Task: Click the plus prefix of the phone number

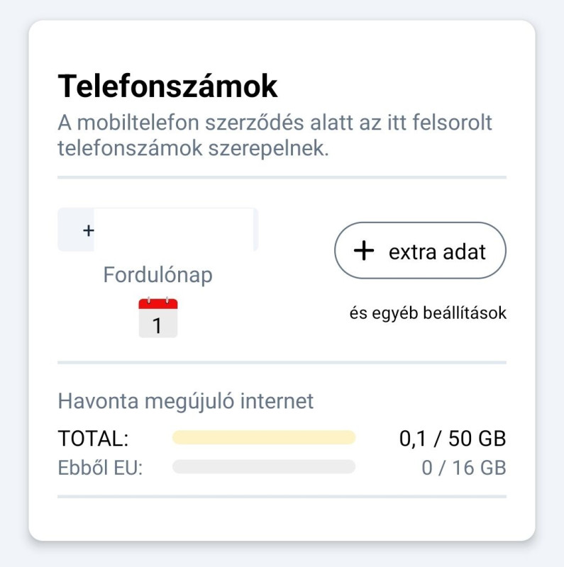Action: [88, 230]
